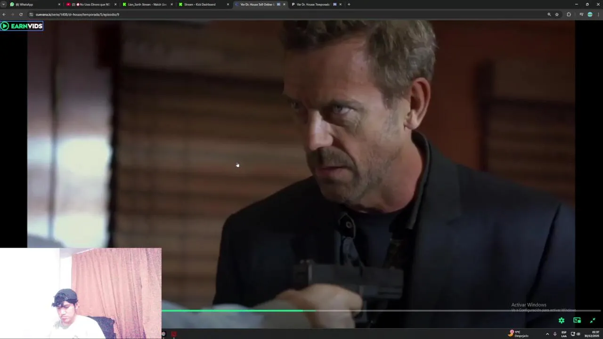Open the video player settings gear

click(562, 320)
